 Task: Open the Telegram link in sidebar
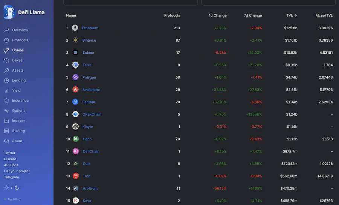[11, 177]
